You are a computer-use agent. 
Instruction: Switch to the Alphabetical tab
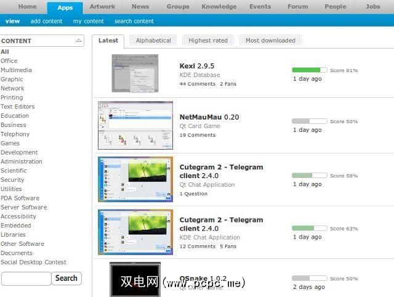pos(153,41)
